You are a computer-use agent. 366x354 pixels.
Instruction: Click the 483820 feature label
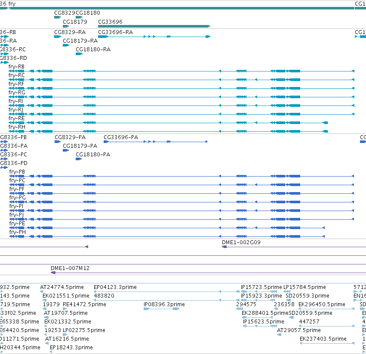coord(104,296)
